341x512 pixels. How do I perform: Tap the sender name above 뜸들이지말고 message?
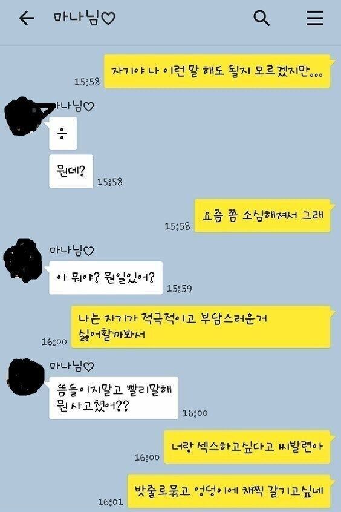pos(71,366)
